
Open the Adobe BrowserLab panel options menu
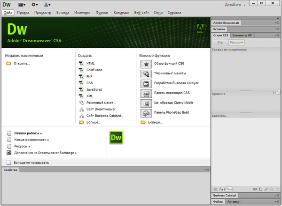pos(278,22)
